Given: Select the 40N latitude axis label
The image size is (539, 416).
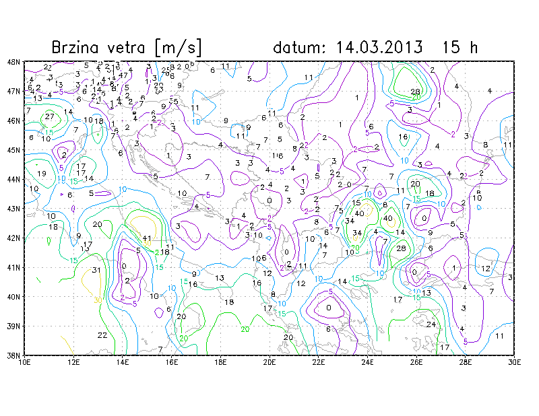Looking at the screenshot, I should [13, 297].
